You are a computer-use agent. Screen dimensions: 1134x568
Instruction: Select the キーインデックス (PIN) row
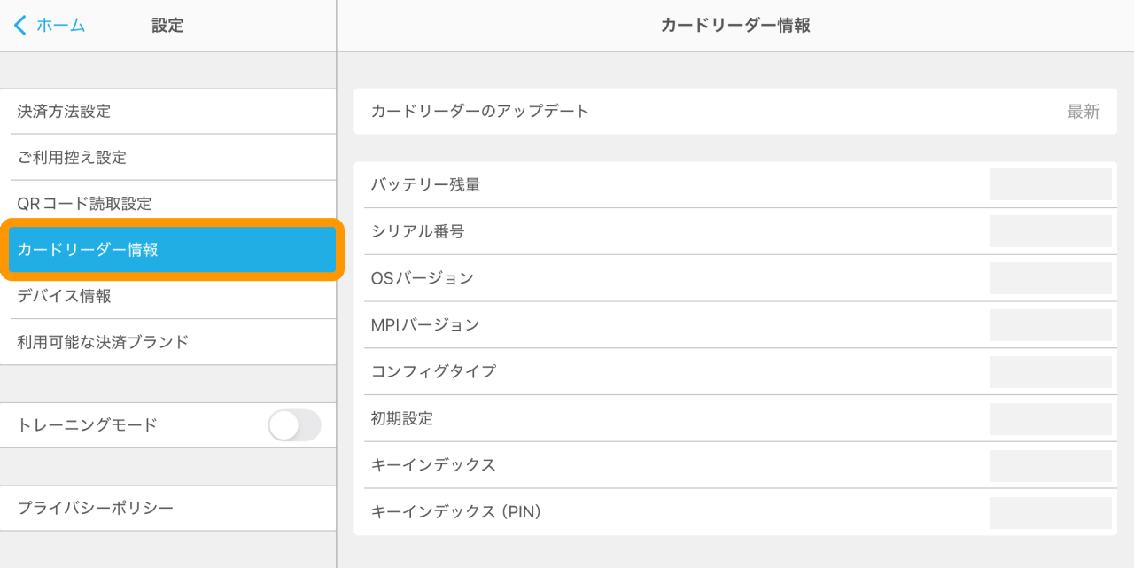(x=673, y=512)
